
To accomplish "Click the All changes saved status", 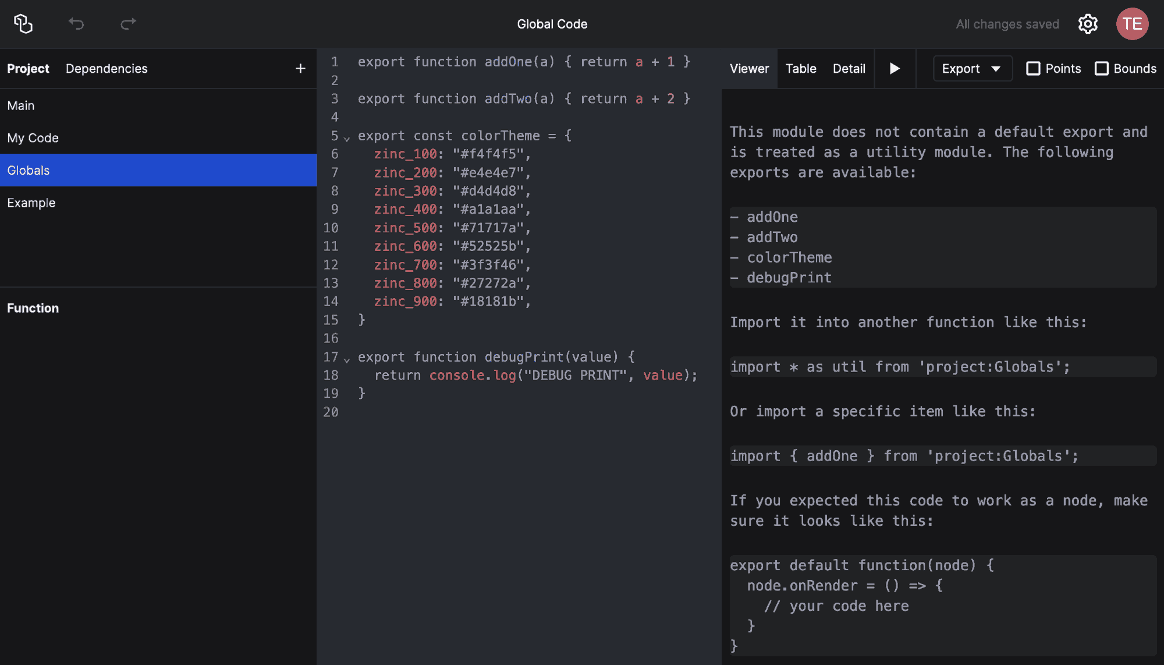I will pos(1007,24).
